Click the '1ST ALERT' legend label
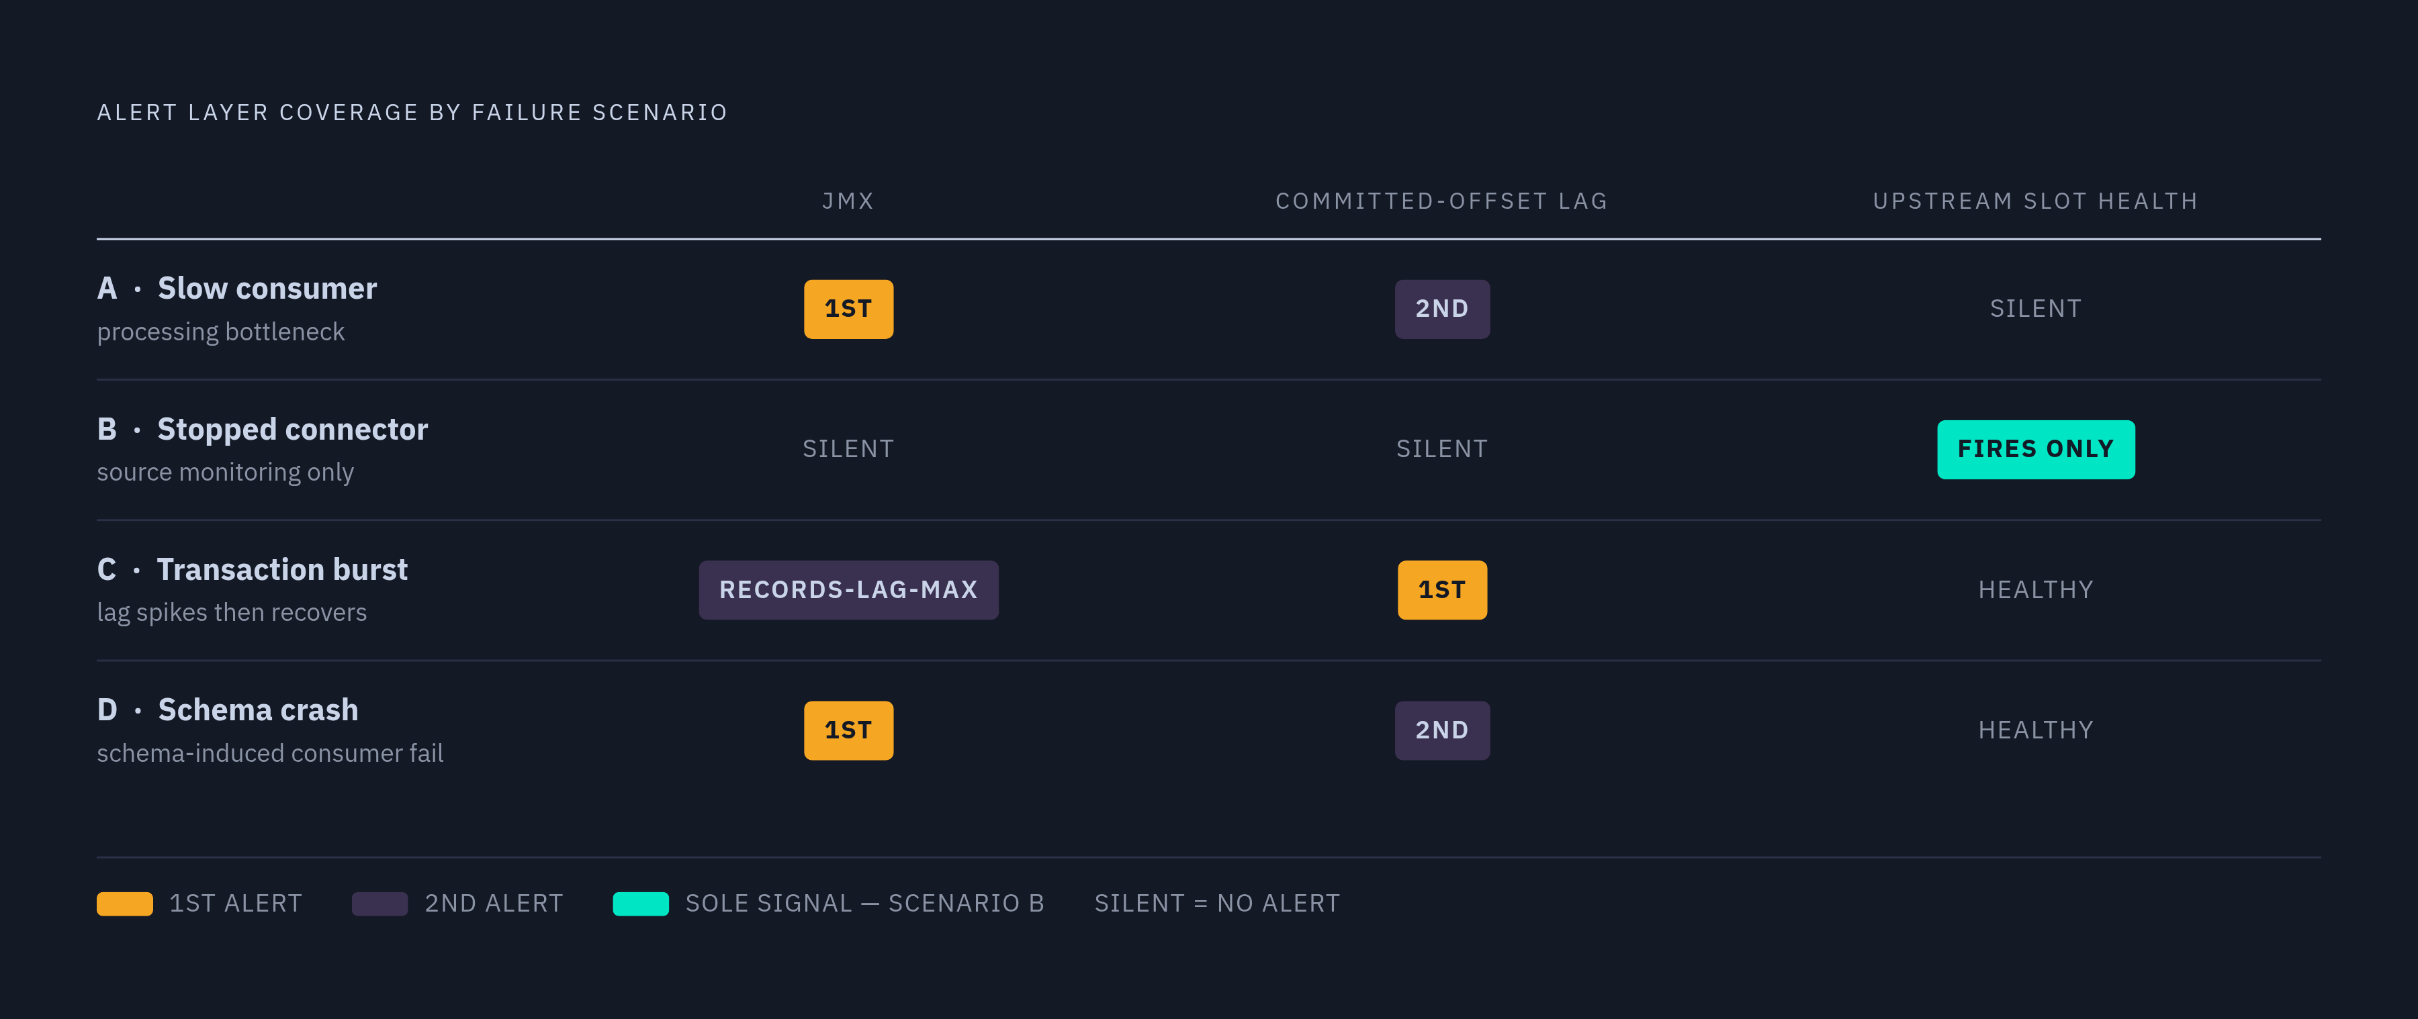This screenshot has width=2418, height=1019. click(236, 904)
